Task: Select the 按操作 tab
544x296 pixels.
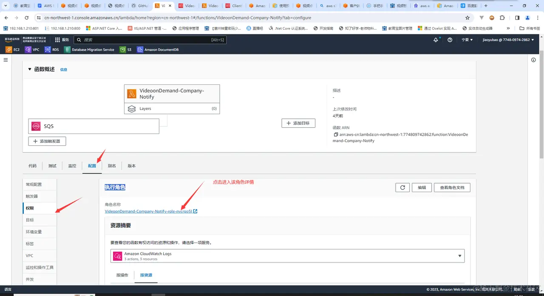Action: click(122, 275)
